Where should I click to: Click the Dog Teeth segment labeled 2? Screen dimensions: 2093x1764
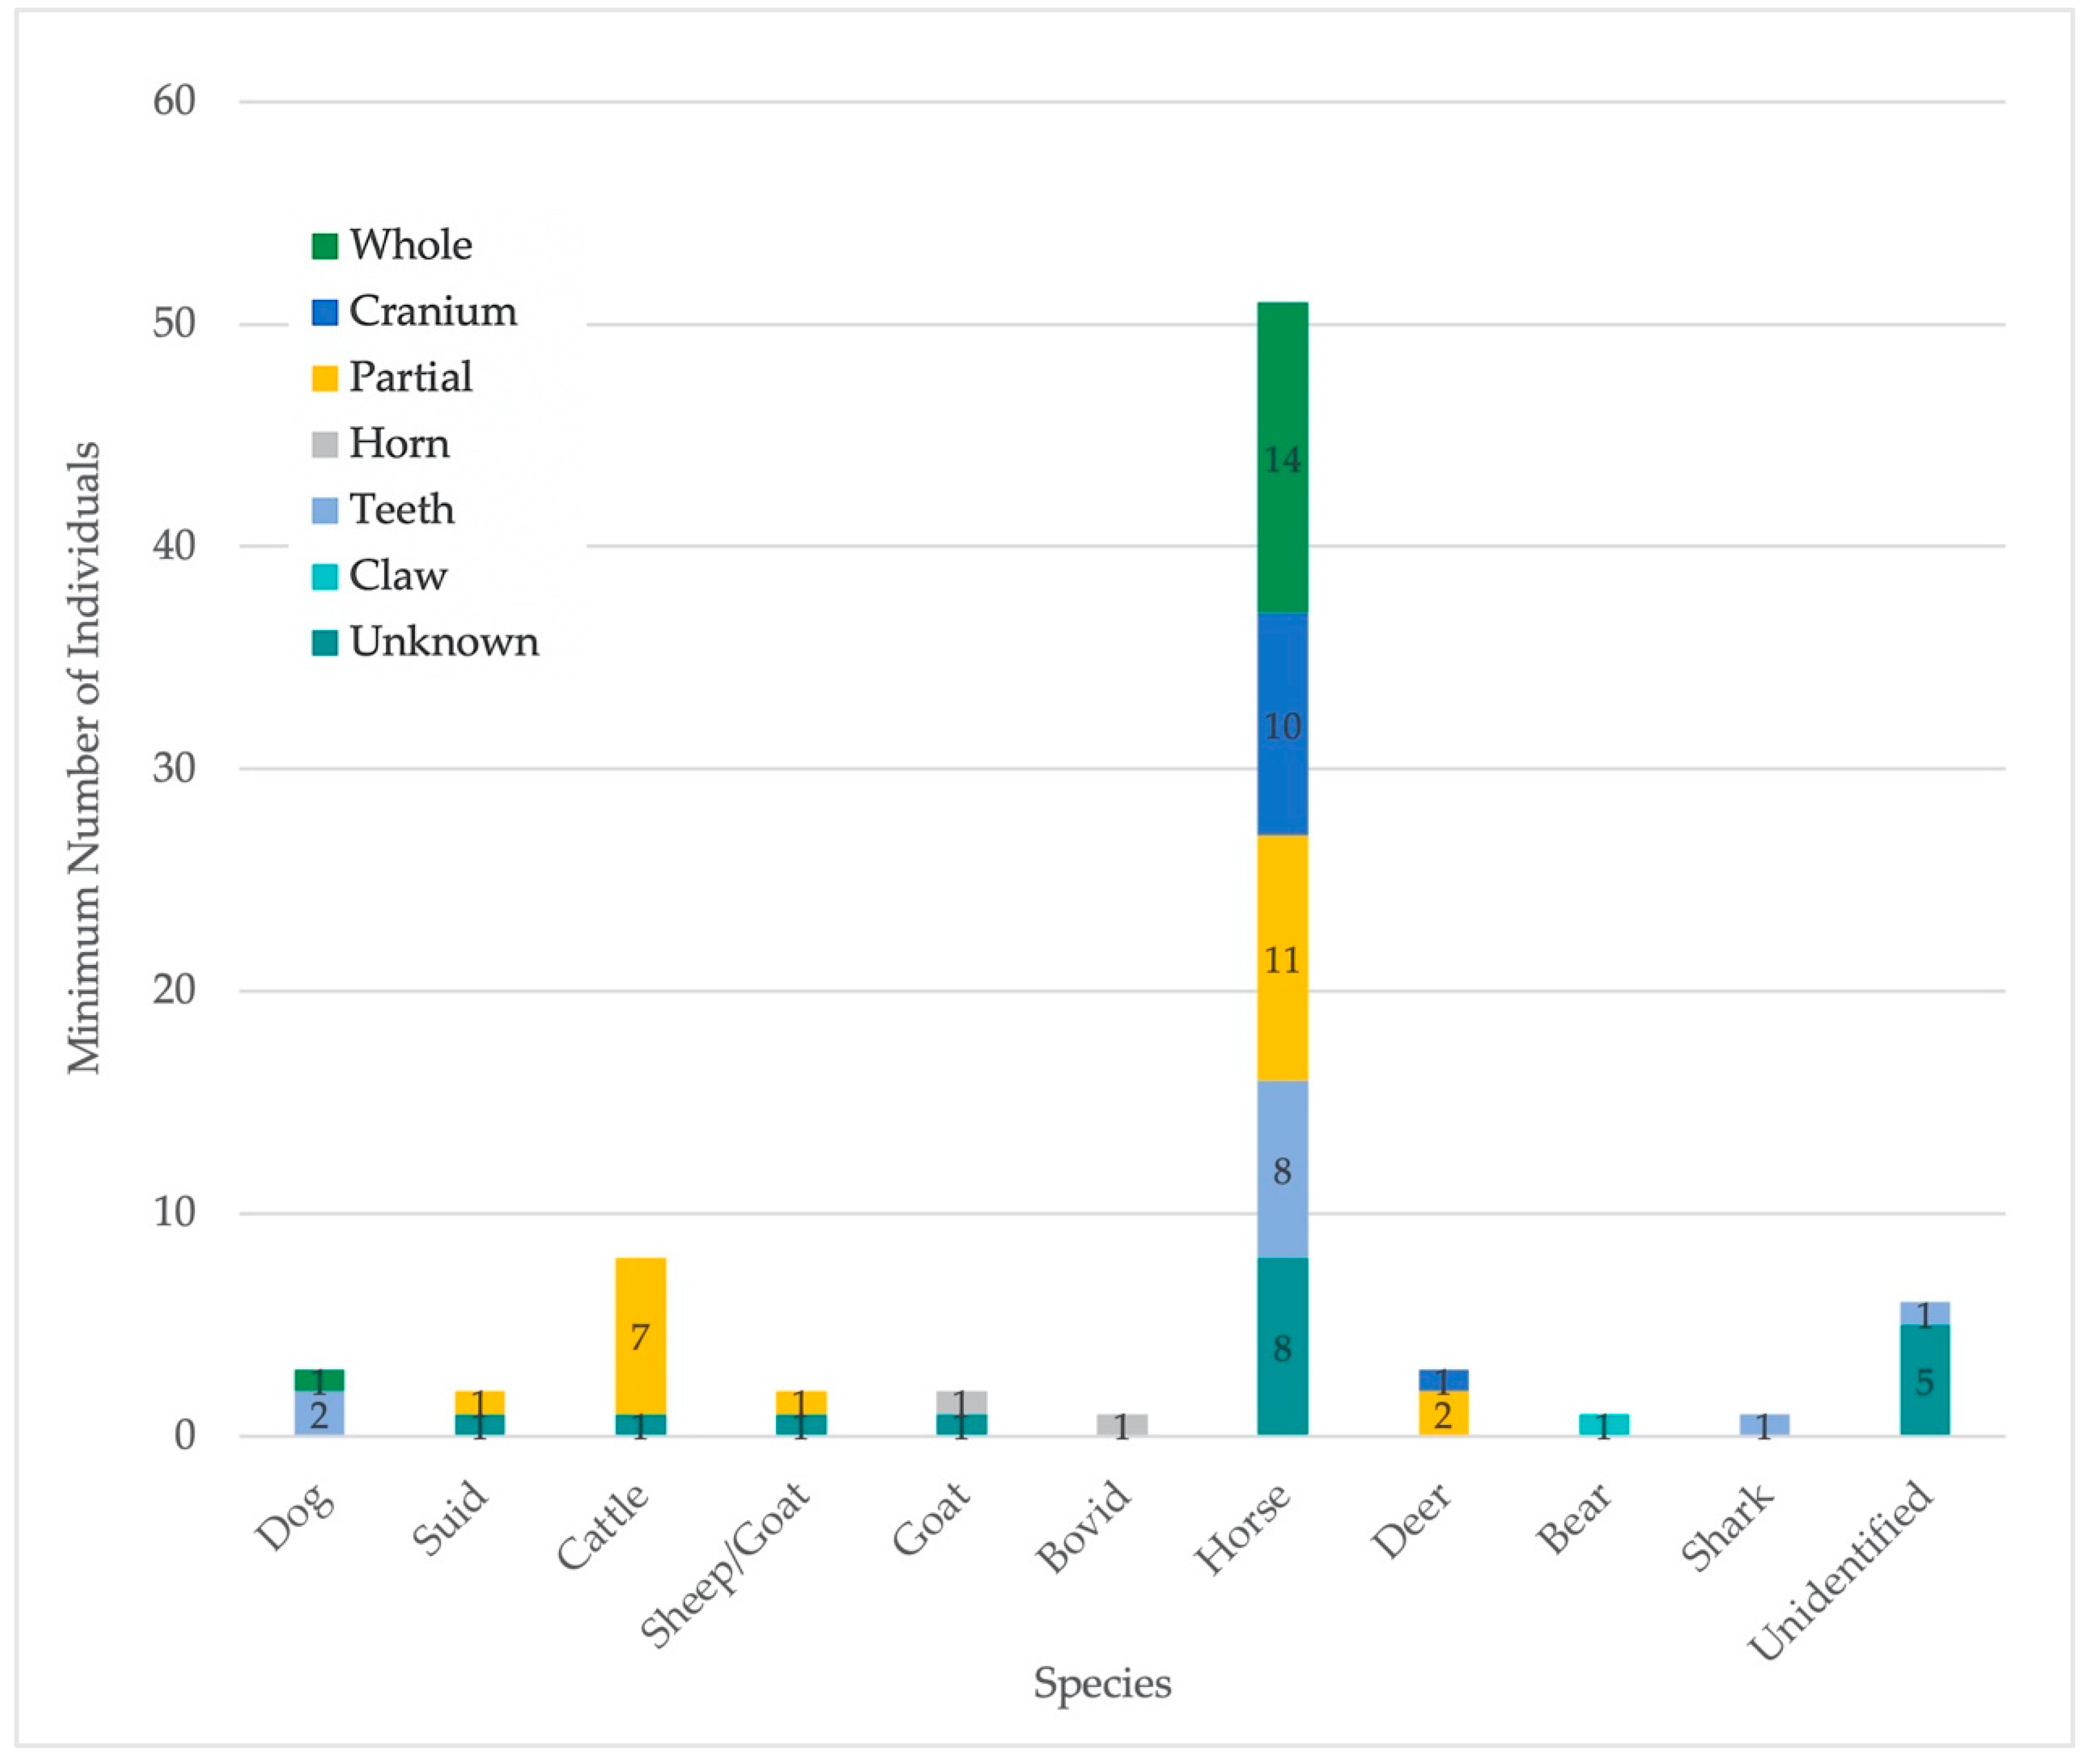pos(319,1413)
